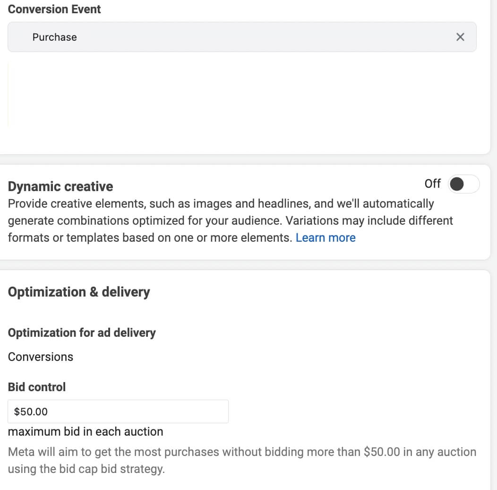Viewport: 497px width, 490px height.
Task: Toggle the Dynamic creative switch
Action: pos(464,184)
